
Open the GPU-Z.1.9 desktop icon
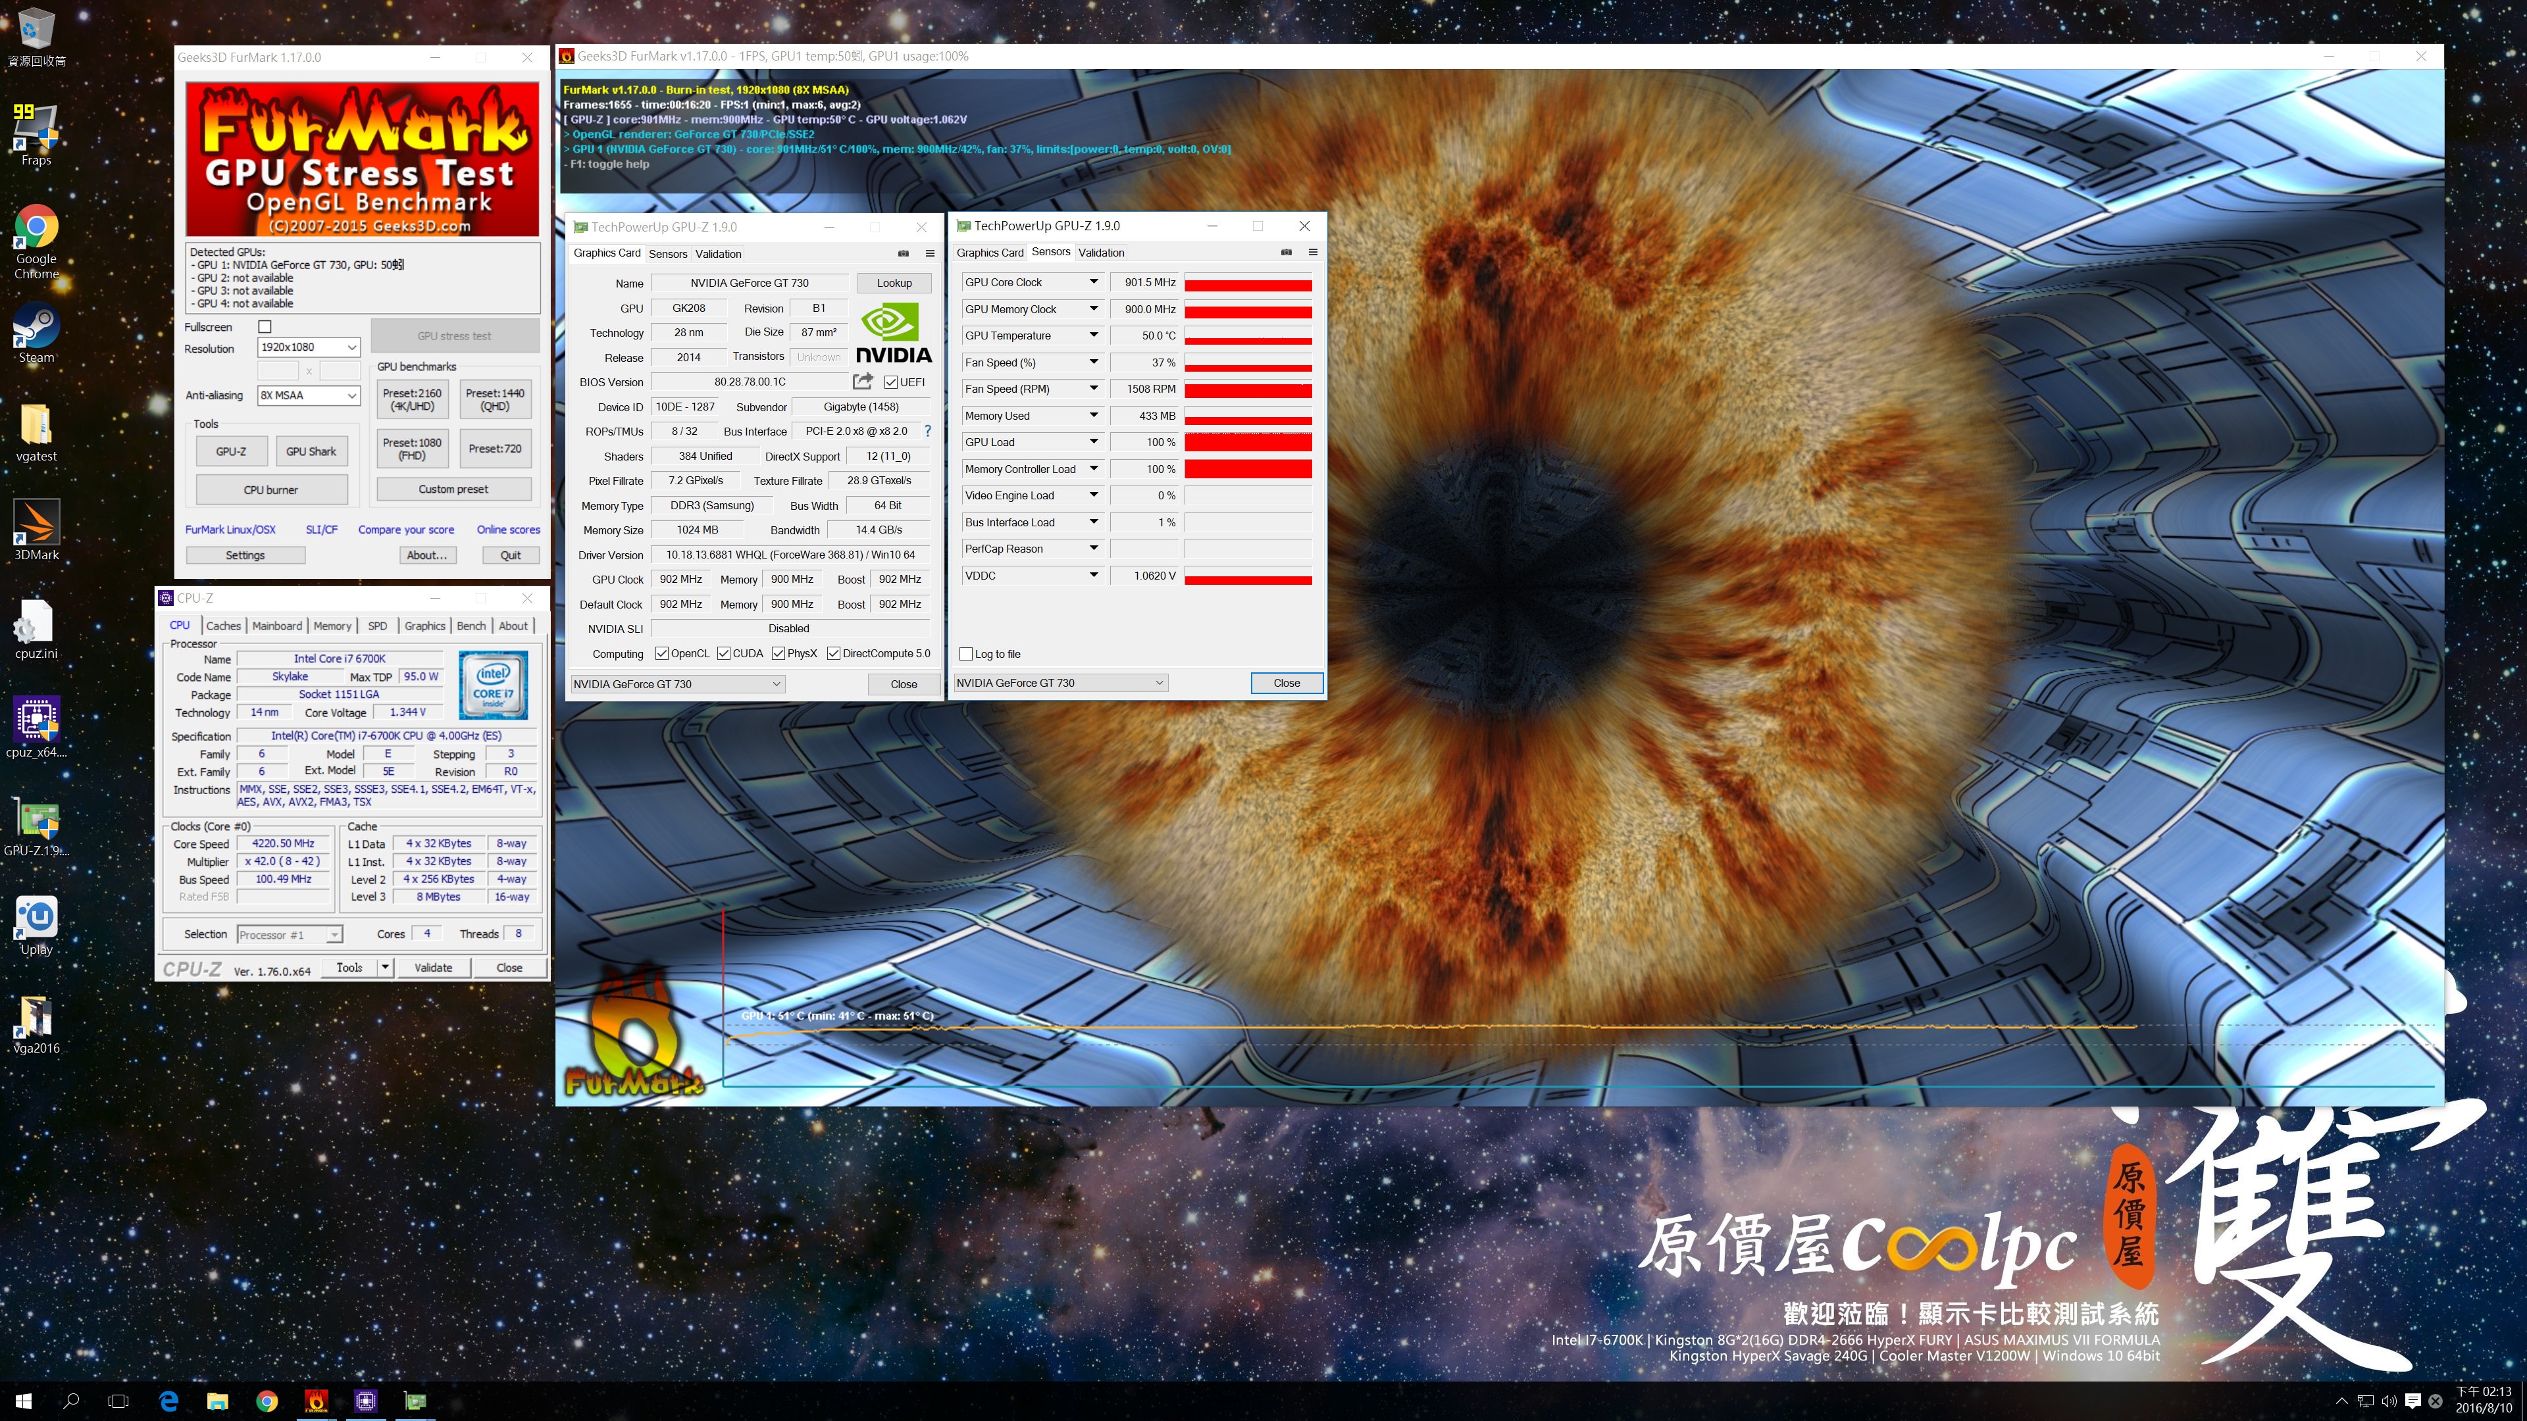[x=36, y=826]
